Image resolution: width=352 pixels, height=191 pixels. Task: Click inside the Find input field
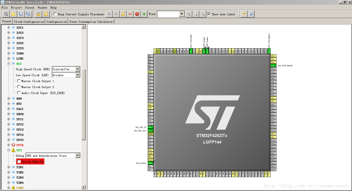coord(168,14)
